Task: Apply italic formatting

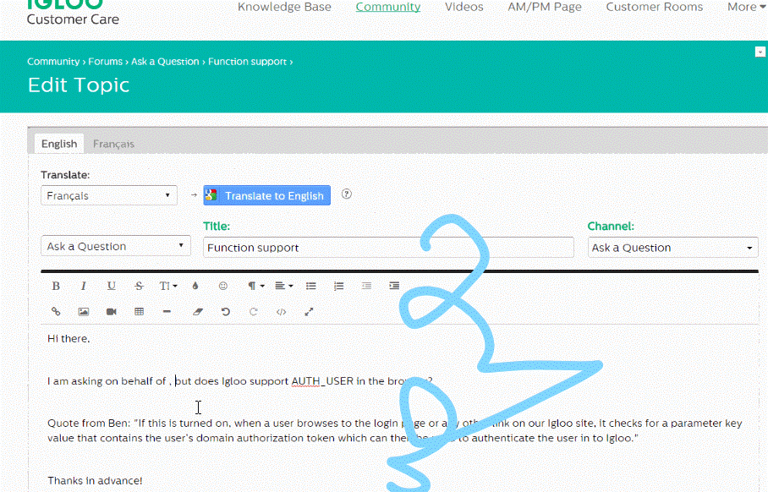Action: pos(84,286)
